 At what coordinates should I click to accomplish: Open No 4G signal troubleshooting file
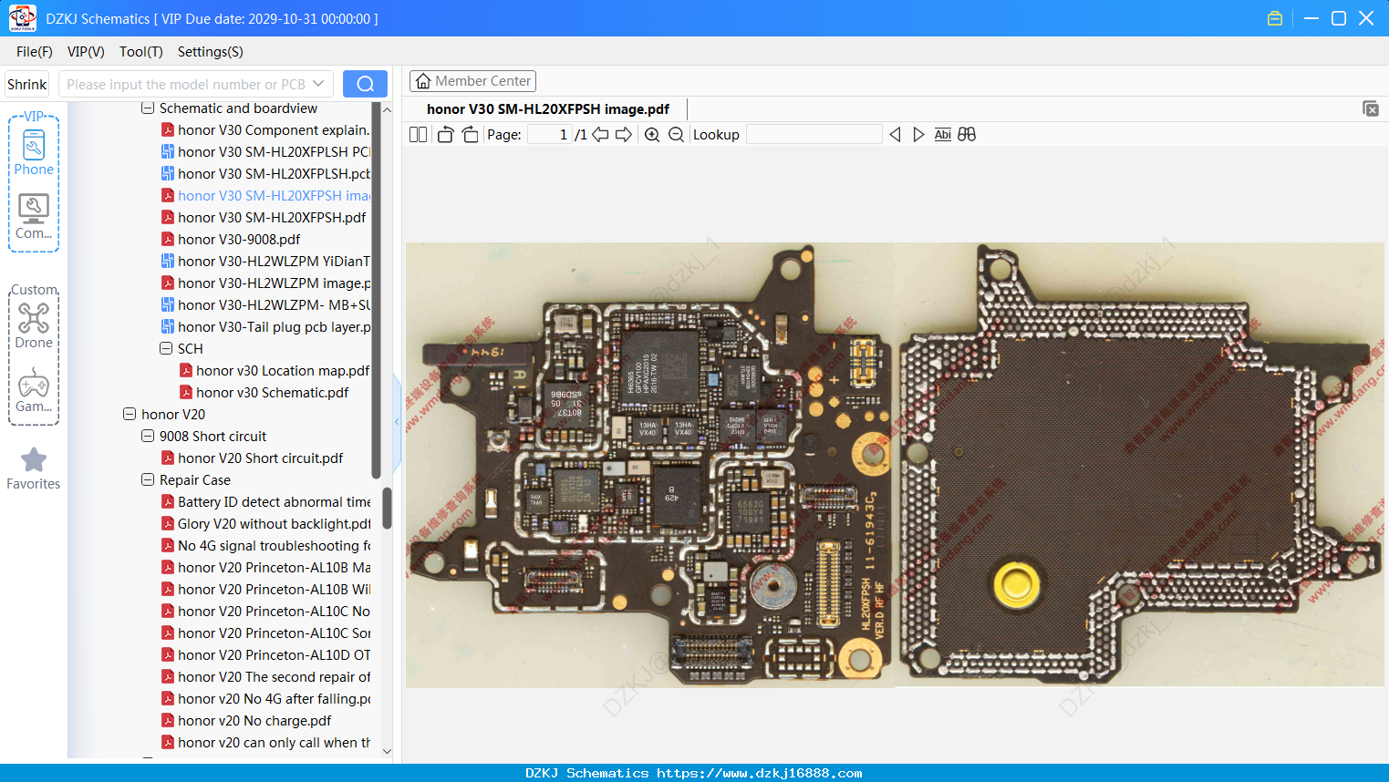266,546
